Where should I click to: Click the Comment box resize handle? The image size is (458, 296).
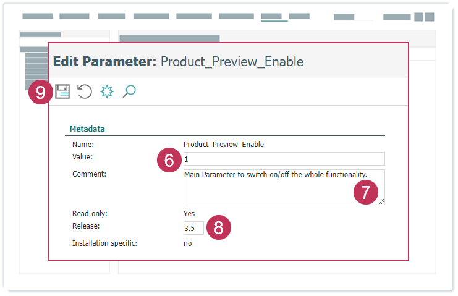click(381, 201)
